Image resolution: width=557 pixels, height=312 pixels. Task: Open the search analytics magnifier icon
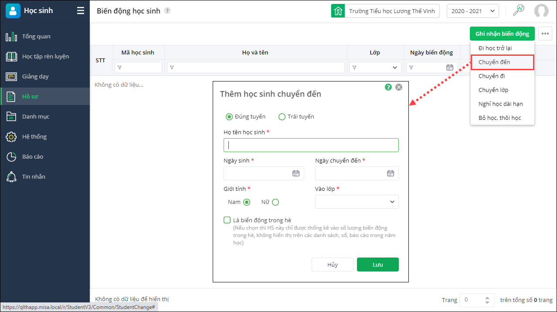click(x=518, y=10)
